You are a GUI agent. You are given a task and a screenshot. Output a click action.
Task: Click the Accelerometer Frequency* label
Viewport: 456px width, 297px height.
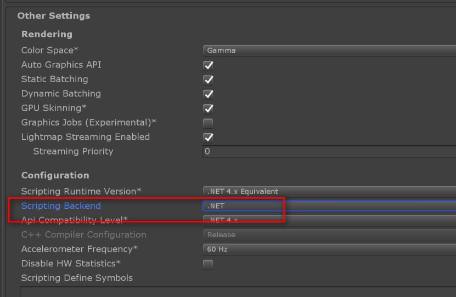(x=80, y=249)
